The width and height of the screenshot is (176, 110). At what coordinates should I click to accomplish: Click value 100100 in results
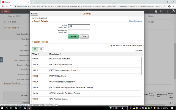[35, 93]
